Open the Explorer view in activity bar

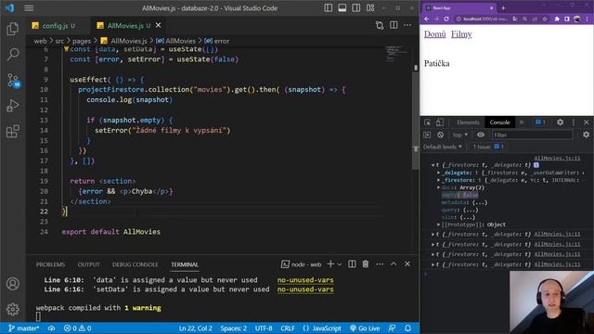[x=12, y=29]
